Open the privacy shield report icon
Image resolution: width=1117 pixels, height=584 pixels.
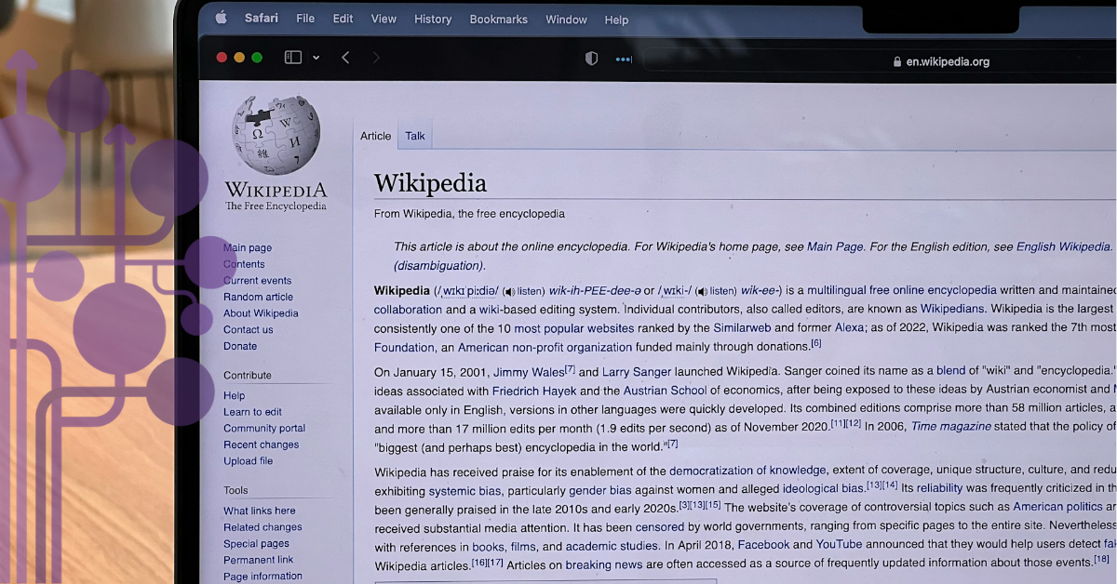point(591,59)
